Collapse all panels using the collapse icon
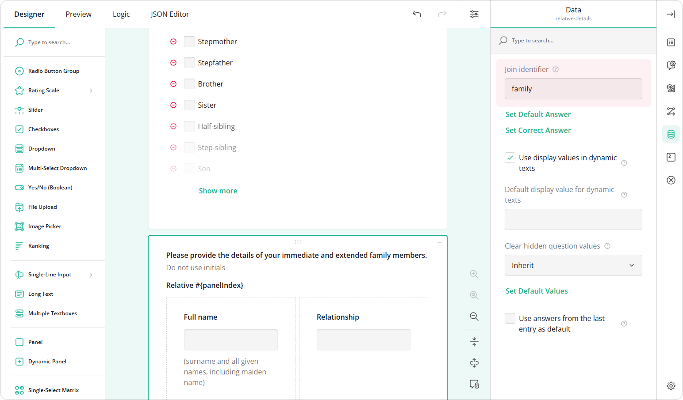The width and height of the screenshot is (683, 400). click(x=474, y=341)
